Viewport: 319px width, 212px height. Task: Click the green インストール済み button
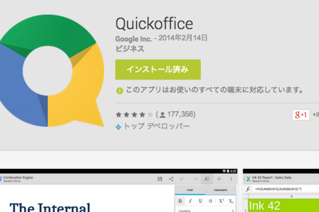coord(158,69)
